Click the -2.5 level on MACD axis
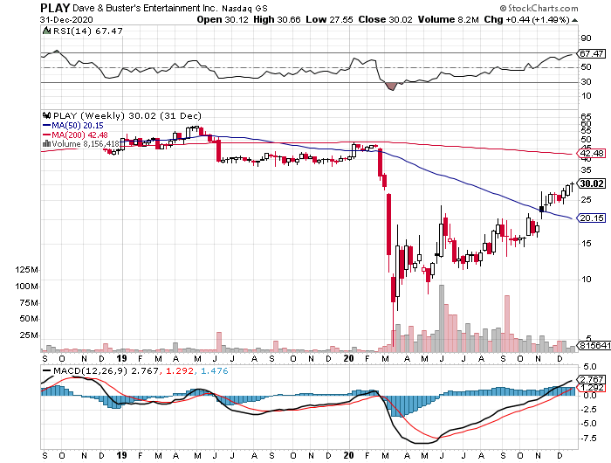This screenshot has height=463, width=611. 588,410
